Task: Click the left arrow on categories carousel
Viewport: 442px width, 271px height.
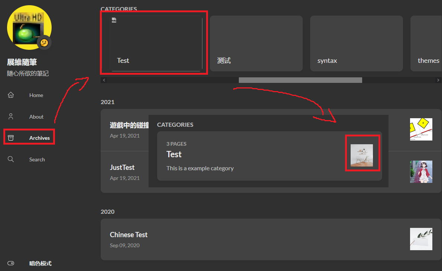Action: tap(104, 80)
